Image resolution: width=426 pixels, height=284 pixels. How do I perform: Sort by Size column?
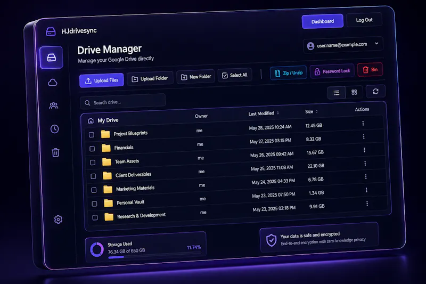click(312, 111)
